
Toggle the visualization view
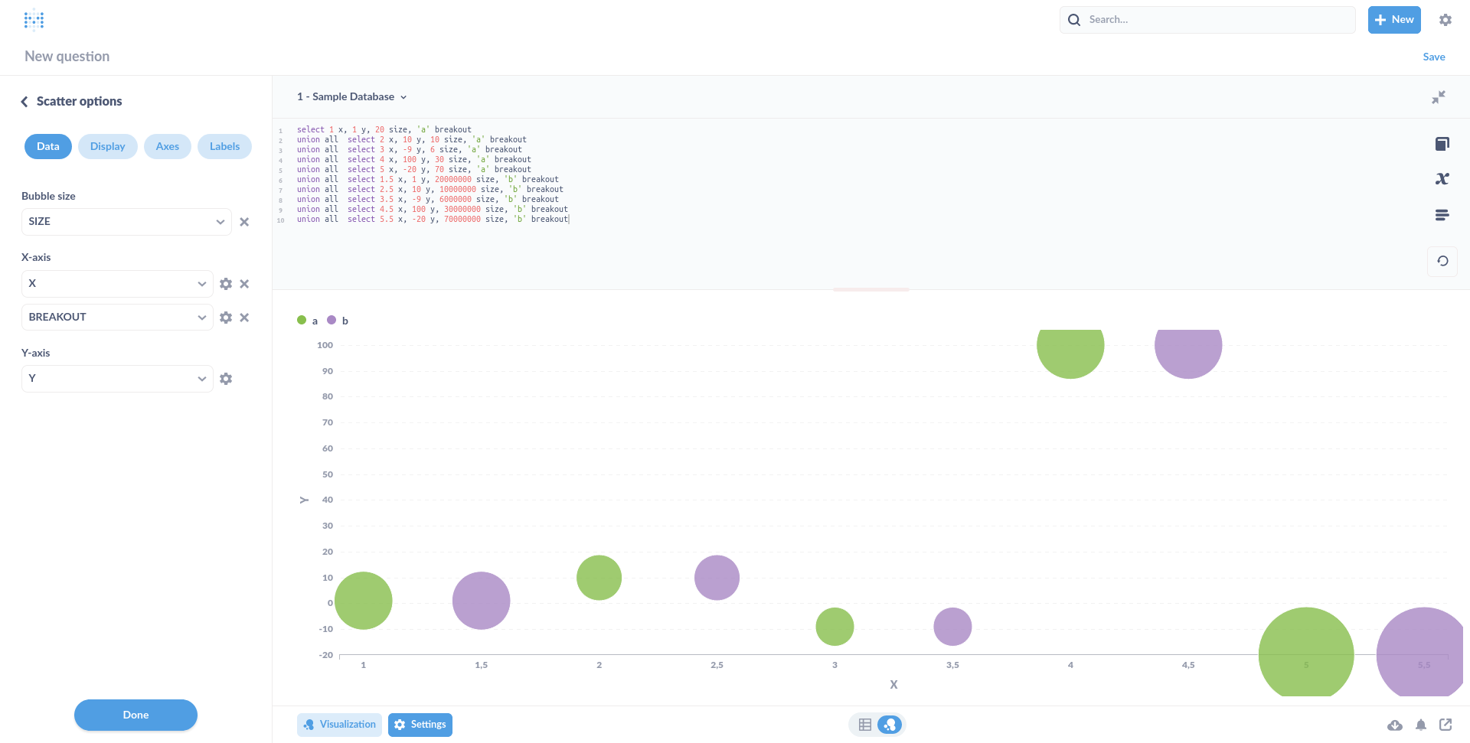[x=890, y=724]
